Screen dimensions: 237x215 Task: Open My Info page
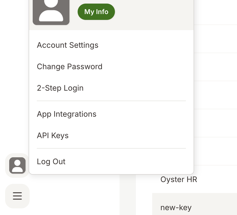pos(96,12)
